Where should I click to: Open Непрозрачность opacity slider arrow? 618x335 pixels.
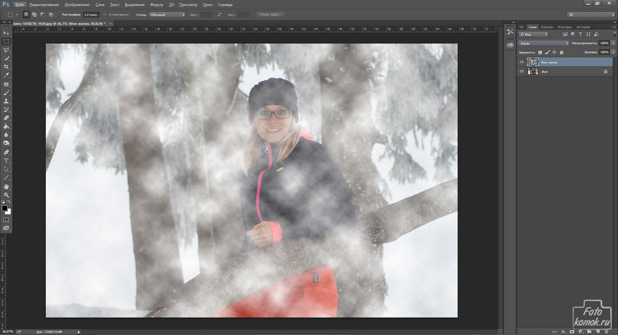[x=613, y=43]
